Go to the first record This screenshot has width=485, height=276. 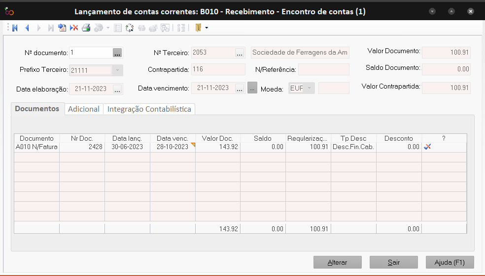(15, 28)
